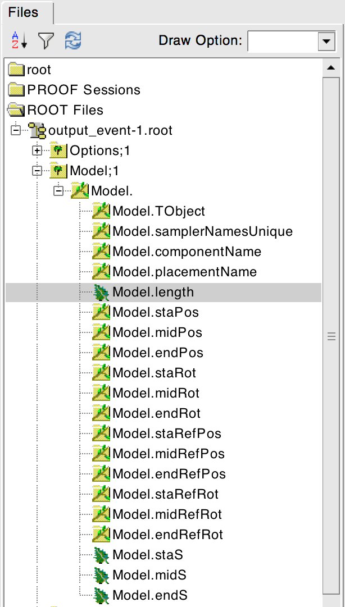Viewport: 345px width, 607px height.
Task: Click the scrollbar up arrow
Action: 331,68
